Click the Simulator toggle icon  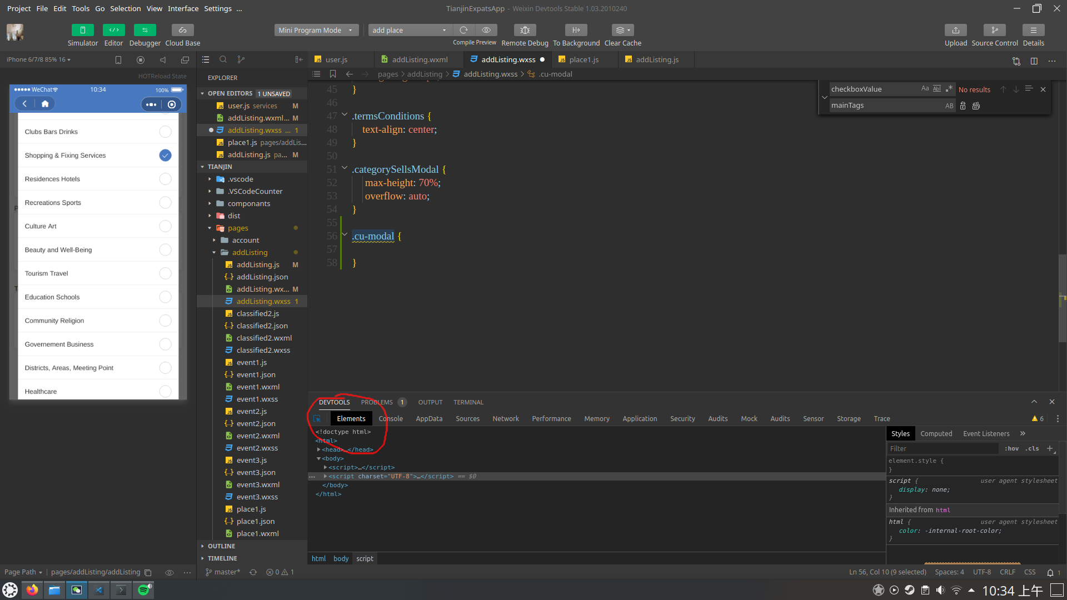[x=82, y=30]
